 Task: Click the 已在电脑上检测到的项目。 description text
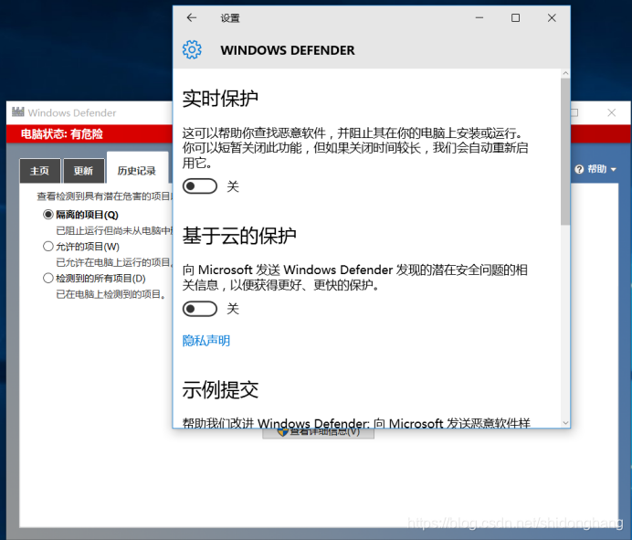tap(111, 294)
